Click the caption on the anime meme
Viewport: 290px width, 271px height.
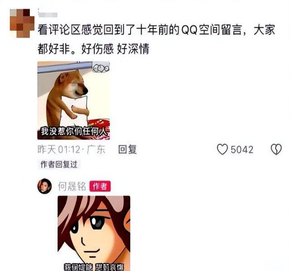(94, 267)
